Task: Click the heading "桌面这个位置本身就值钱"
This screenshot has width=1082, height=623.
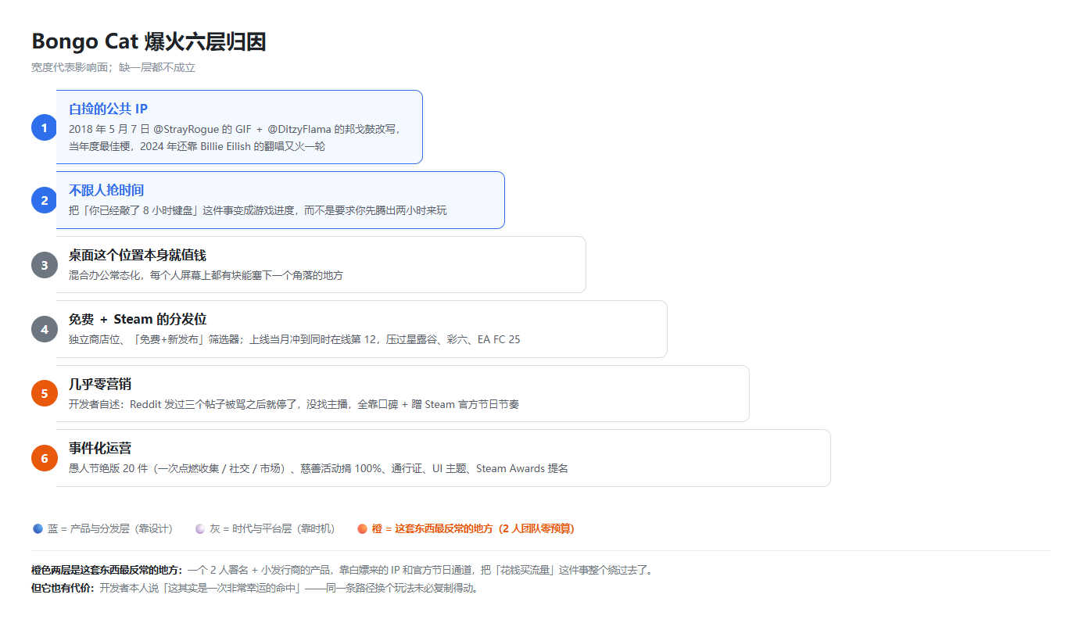Action: point(138,255)
